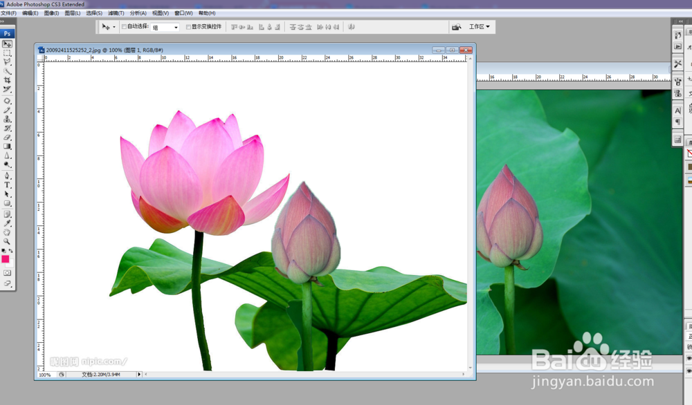Open the 分析(A) menu
This screenshot has height=405, width=692.
coord(138,13)
